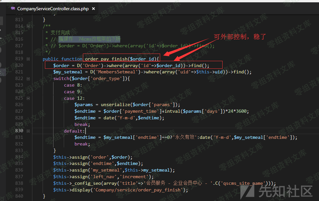Collapse the switch block at line 822

pos(28,78)
